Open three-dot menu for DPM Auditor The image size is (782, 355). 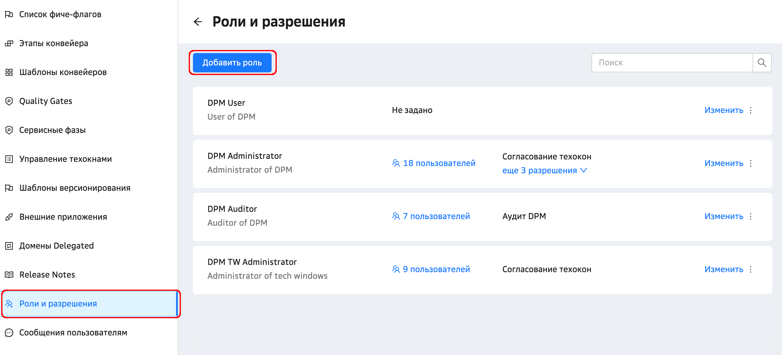coord(750,216)
